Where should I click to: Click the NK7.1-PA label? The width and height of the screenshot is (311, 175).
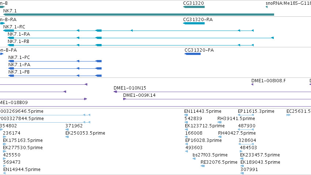19,65
